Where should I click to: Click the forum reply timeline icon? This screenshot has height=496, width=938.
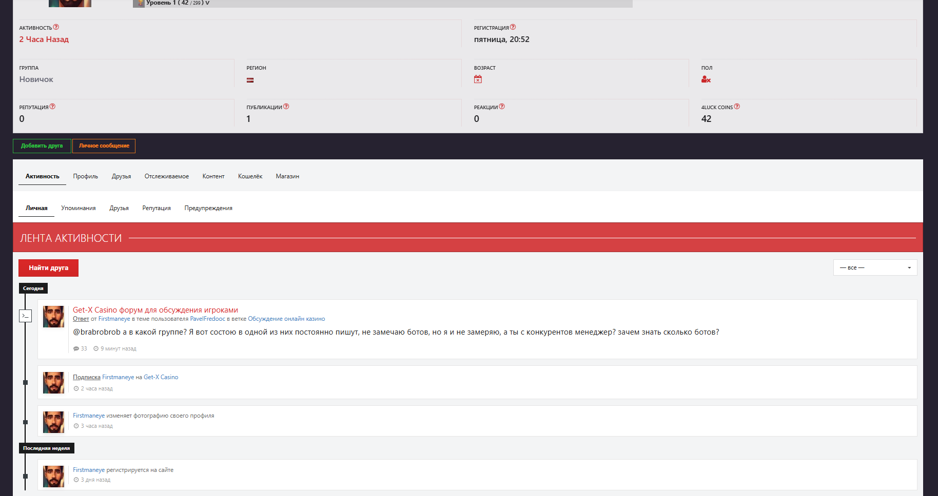(26, 316)
